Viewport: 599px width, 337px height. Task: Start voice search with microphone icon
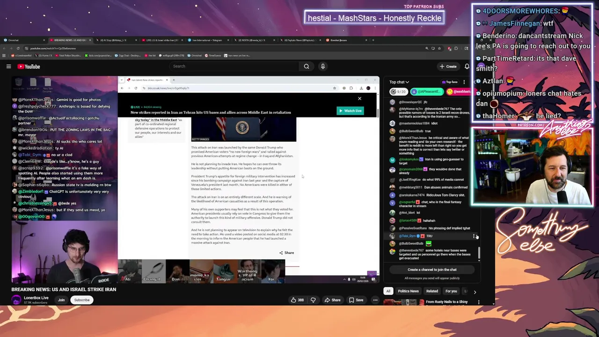[x=323, y=66]
